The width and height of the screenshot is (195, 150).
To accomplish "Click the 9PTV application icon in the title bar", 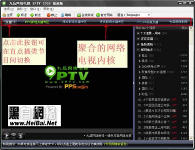I will click(4, 3).
